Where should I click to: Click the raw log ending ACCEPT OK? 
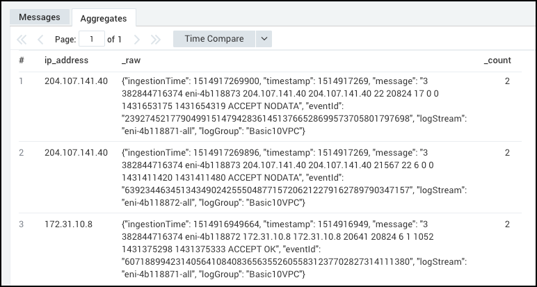pos(292,249)
